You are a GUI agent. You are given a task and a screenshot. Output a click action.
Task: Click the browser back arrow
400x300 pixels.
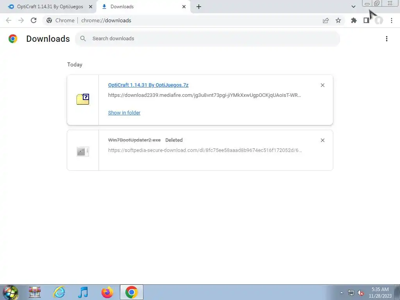pyautogui.click(x=9, y=20)
